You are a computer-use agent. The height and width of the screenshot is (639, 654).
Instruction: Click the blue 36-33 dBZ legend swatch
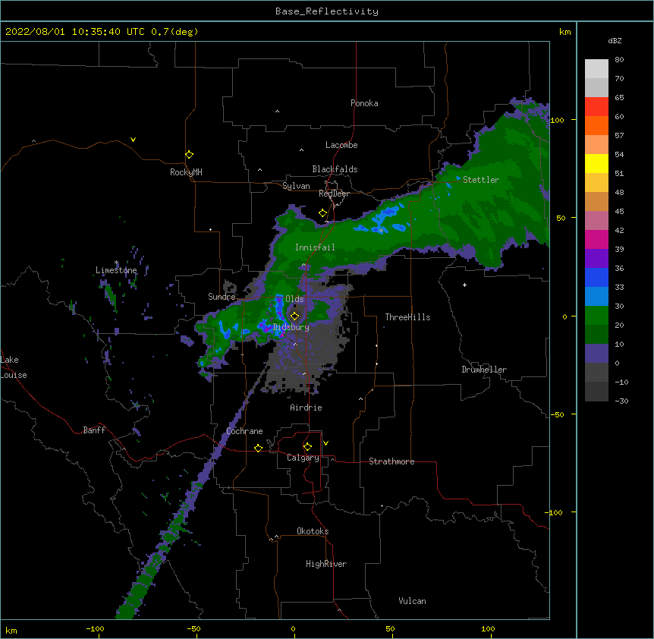point(596,277)
